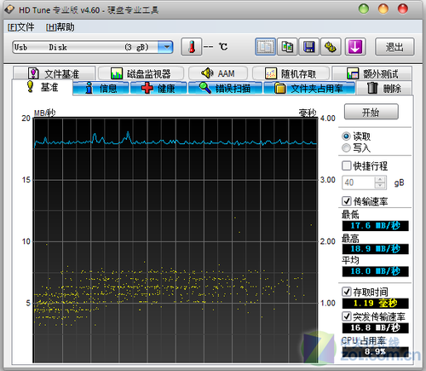This screenshot has width=426, height=371.
Task: Open the 文件 file menu
Action: click(20, 27)
